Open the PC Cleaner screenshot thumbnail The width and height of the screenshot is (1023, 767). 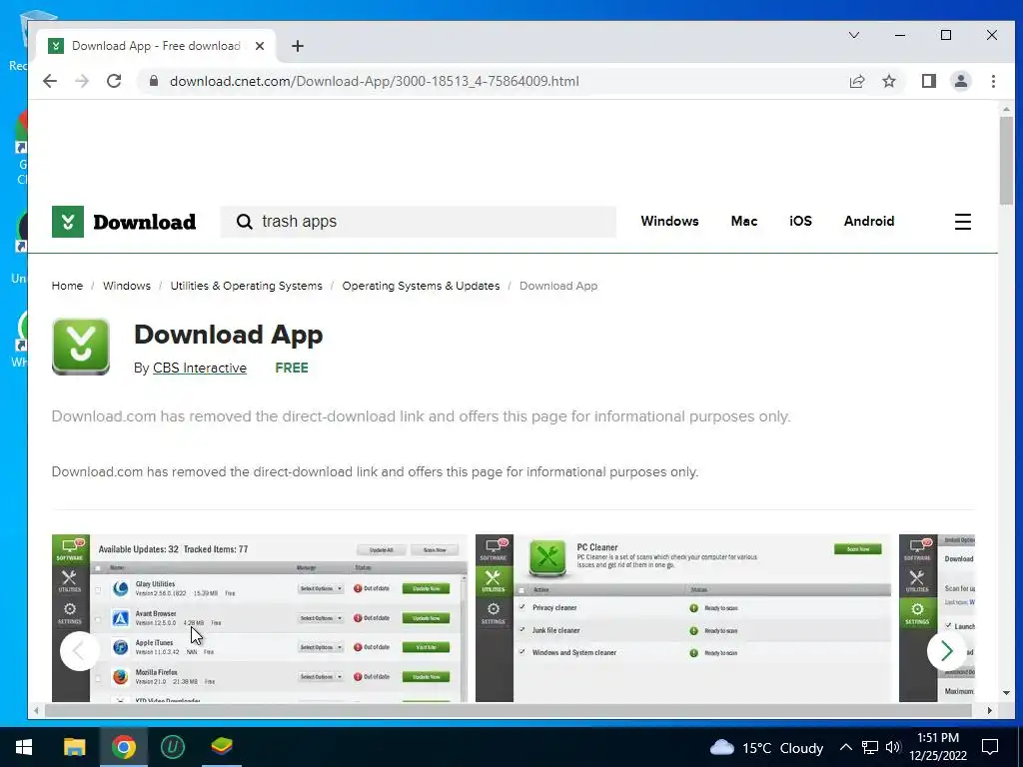point(683,618)
